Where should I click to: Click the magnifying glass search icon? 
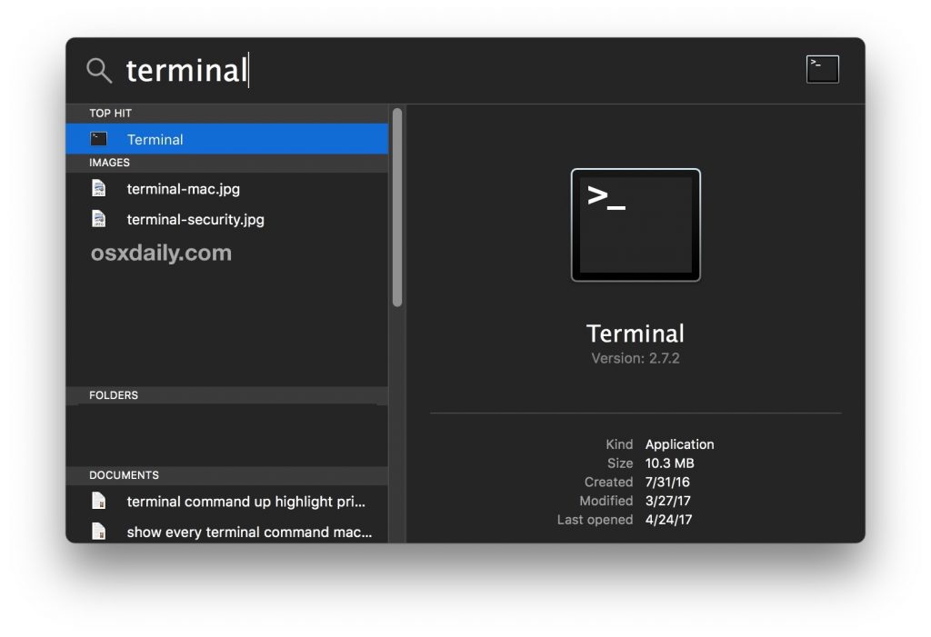[x=99, y=70]
